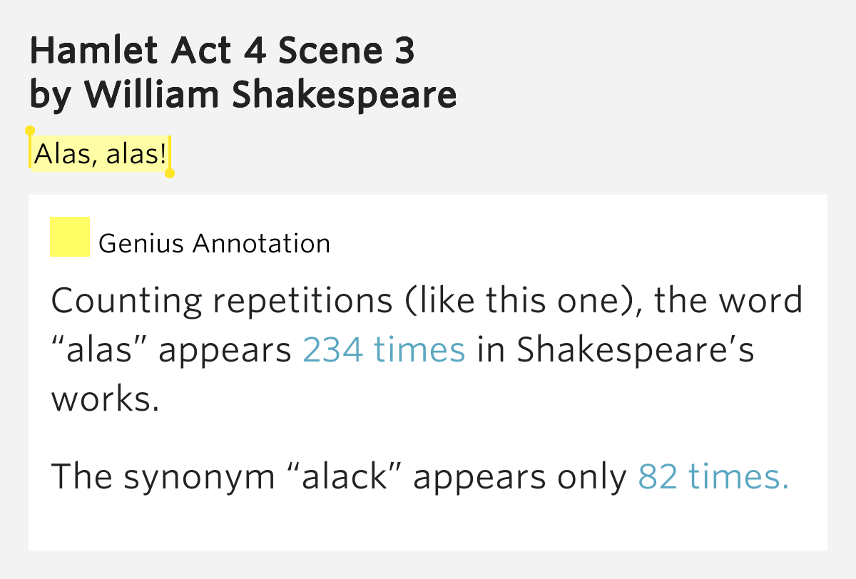Follow the "82 times." link
Image resolution: width=856 pixels, height=579 pixels.
point(714,476)
